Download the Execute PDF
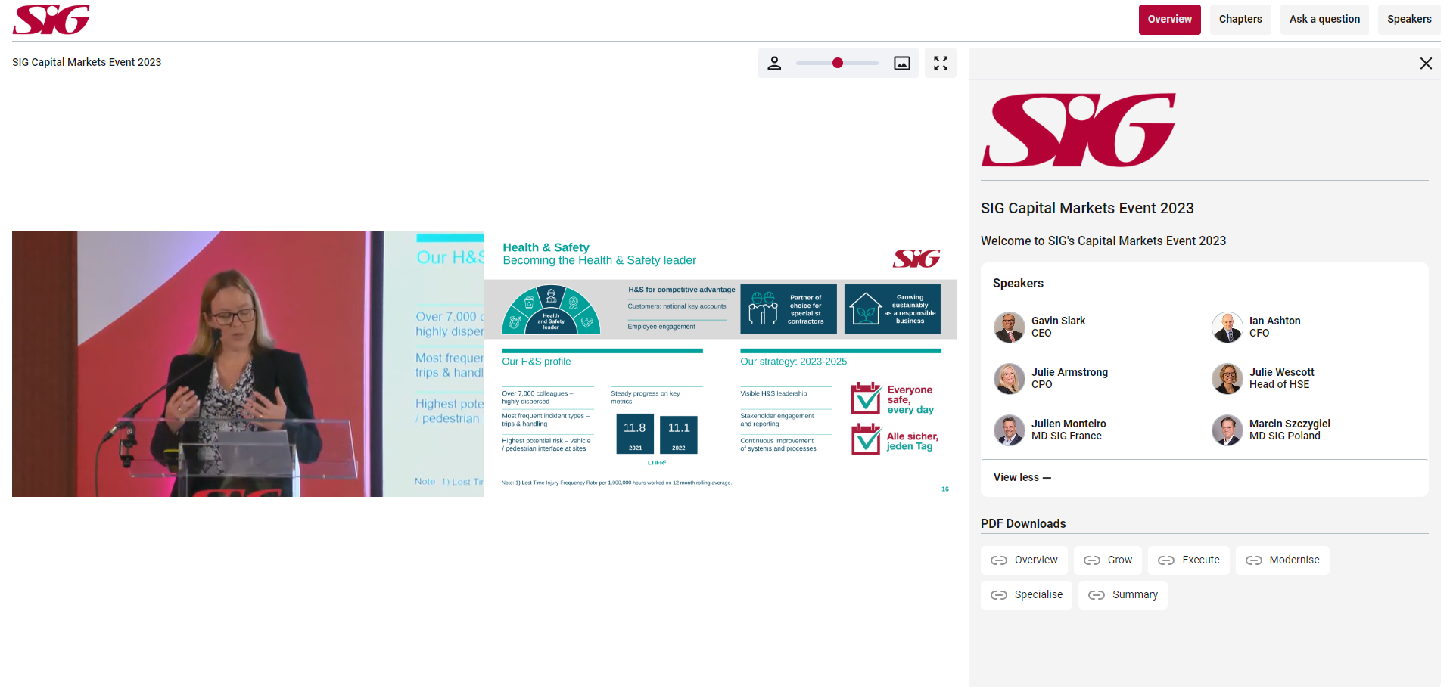The image size is (1453, 689). 1189,560
